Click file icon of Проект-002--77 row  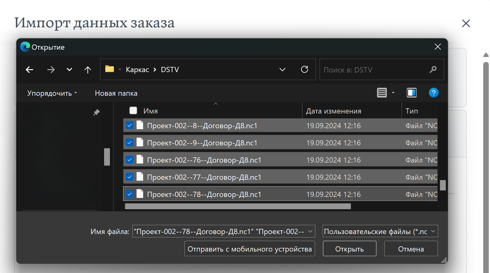(x=140, y=177)
